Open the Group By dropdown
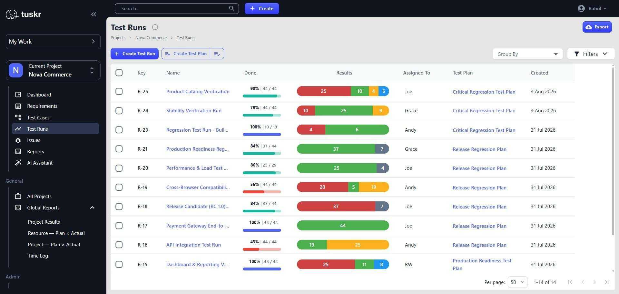Image resolution: width=619 pixels, height=294 pixels. tap(527, 54)
